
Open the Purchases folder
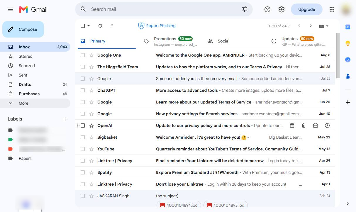35,94
